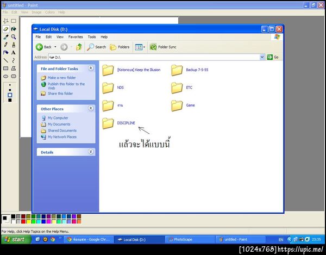Expand the Address bar dropdown

(x=262, y=57)
